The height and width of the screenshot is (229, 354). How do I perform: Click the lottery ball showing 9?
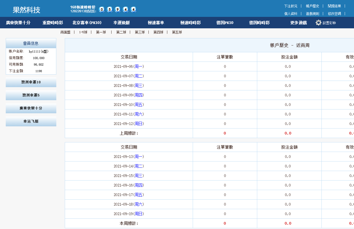(x=117, y=9)
